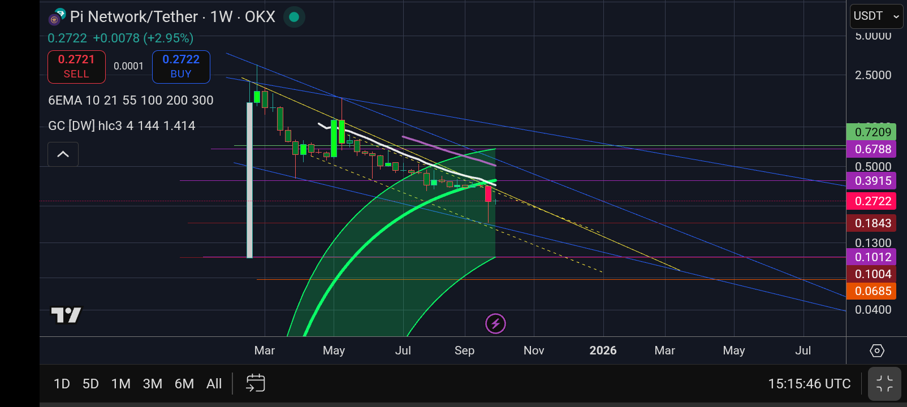
Task: Tap the red SELL button at 0.2721
Action: [76, 66]
